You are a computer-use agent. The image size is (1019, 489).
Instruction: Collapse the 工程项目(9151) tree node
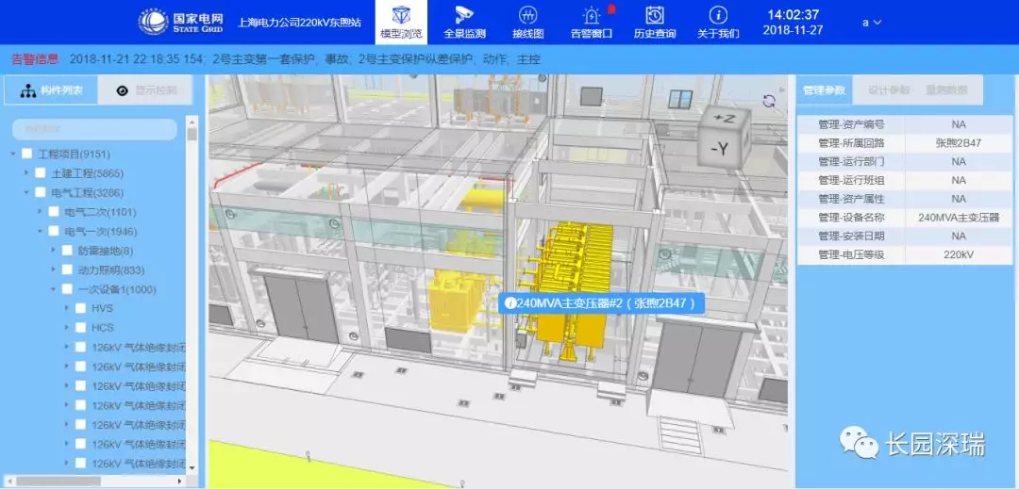(13, 155)
